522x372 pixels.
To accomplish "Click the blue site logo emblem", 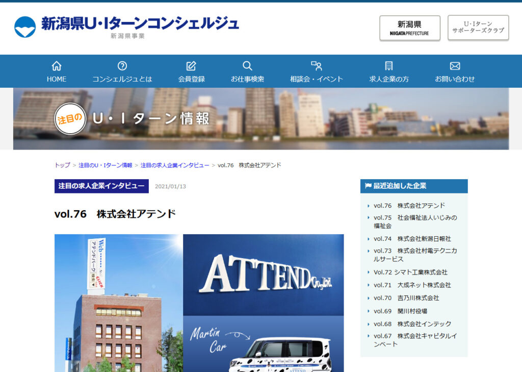I will pyautogui.click(x=25, y=27).
